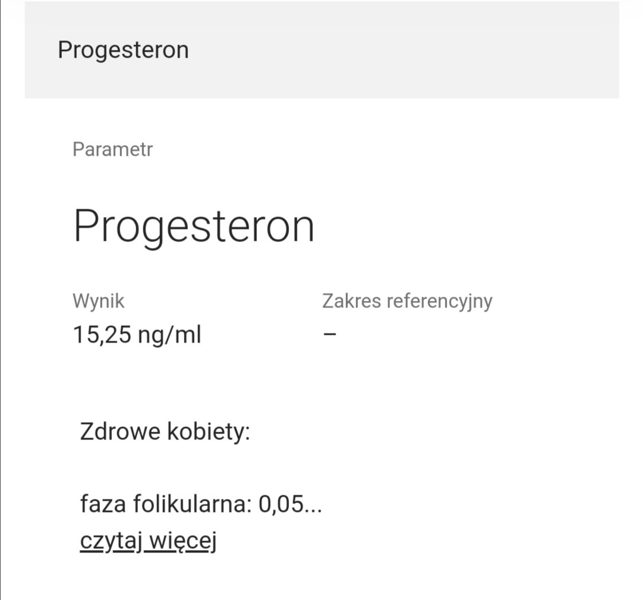Image resolution: width=642 pixels, height=600 pixels.
Task: Click the word "Zakres" in the reference label
Action: point(351,301)
